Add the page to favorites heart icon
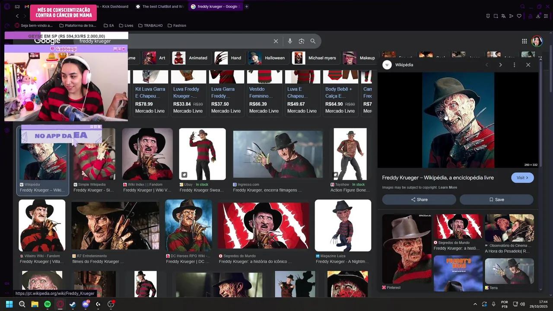 tap(519, 16)
